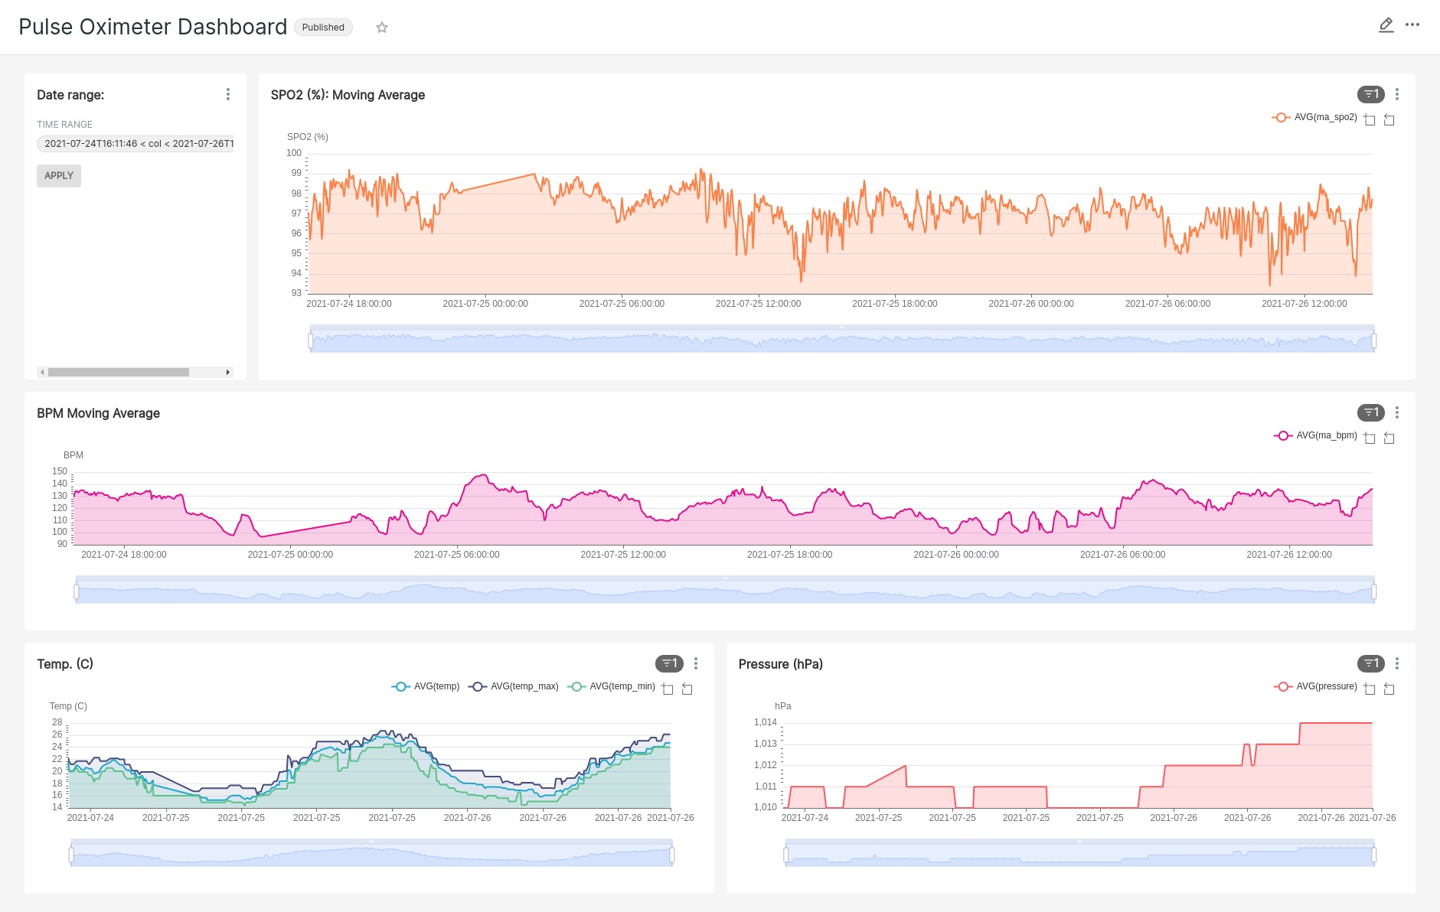
Task: Click the SPO2 data zoom slider right handle
Action: coord(1374,340)
